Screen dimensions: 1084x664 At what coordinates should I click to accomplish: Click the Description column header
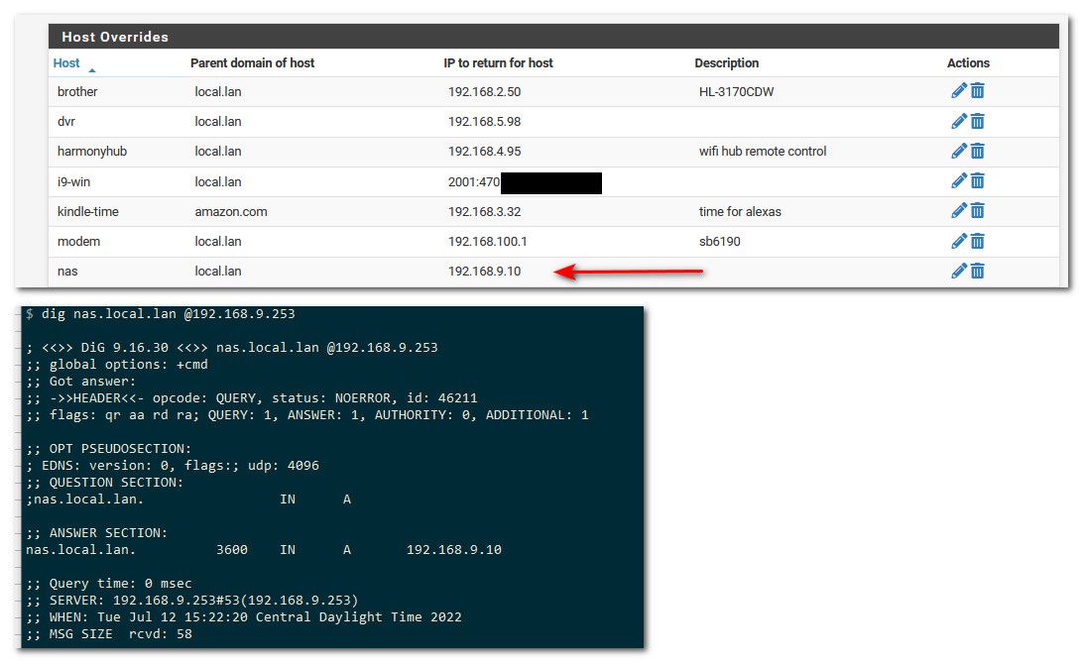tap(727, 62)
